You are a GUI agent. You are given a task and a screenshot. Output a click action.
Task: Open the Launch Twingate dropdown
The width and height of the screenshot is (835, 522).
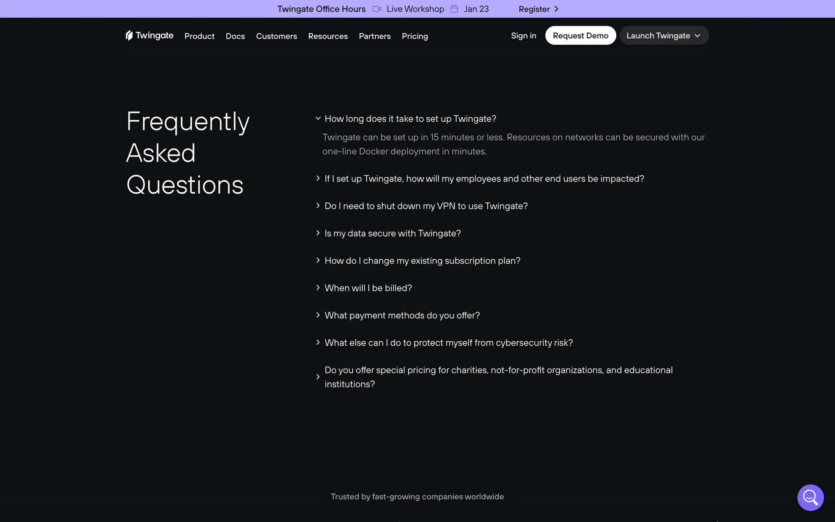664,36
